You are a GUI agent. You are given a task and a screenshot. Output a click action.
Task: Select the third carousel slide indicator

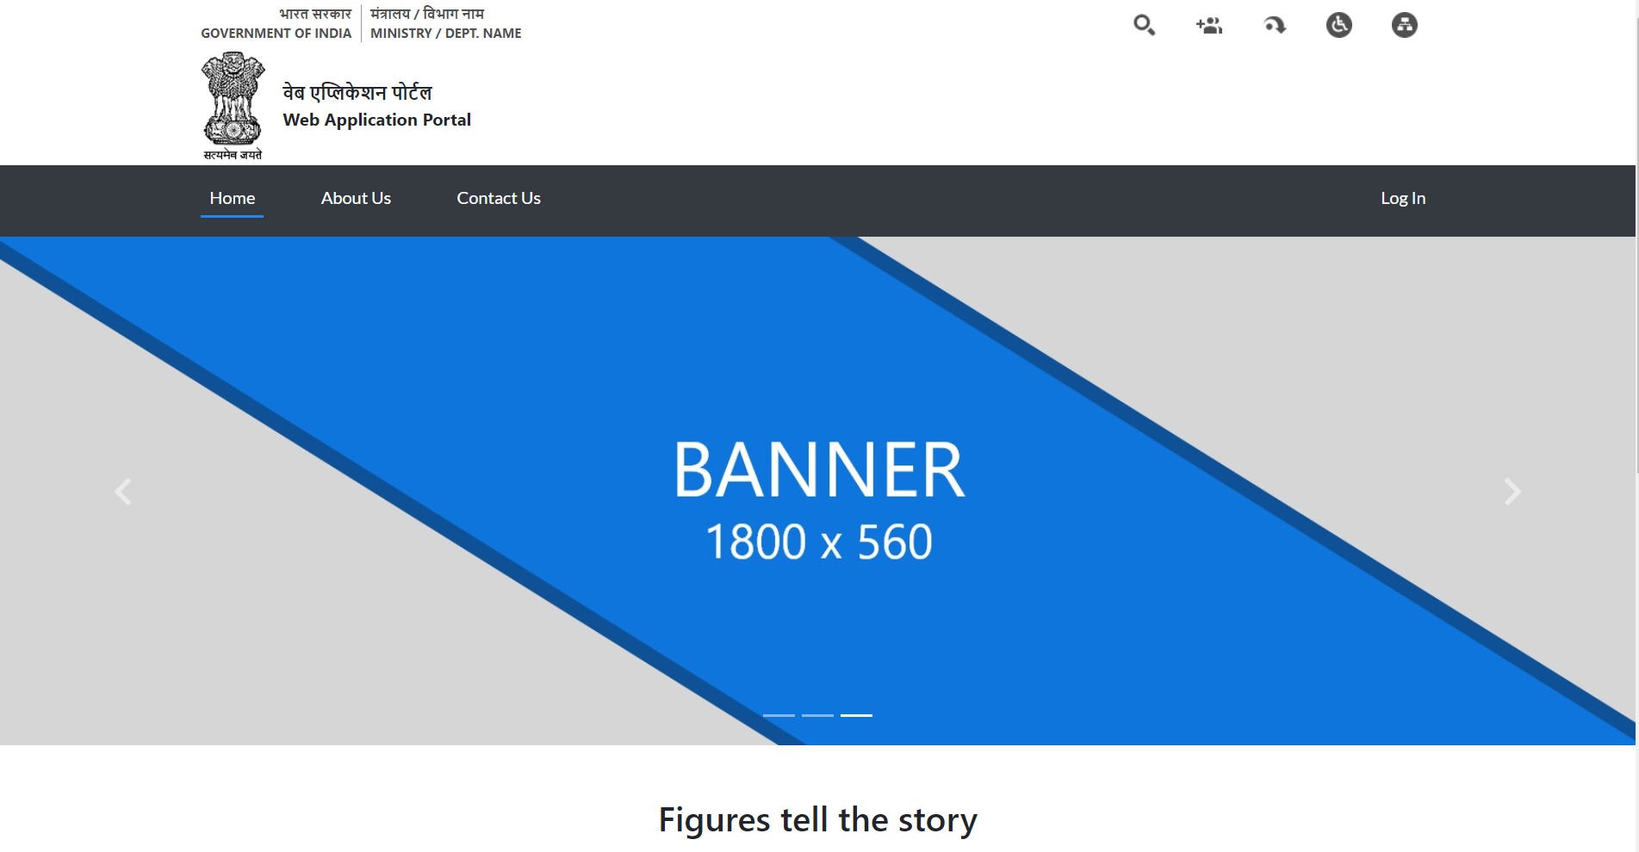[x=856, y=715]
